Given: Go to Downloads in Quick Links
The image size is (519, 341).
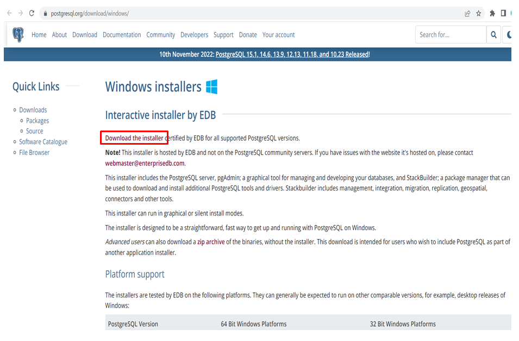Looking at the screenshot, I should [33, 110].
